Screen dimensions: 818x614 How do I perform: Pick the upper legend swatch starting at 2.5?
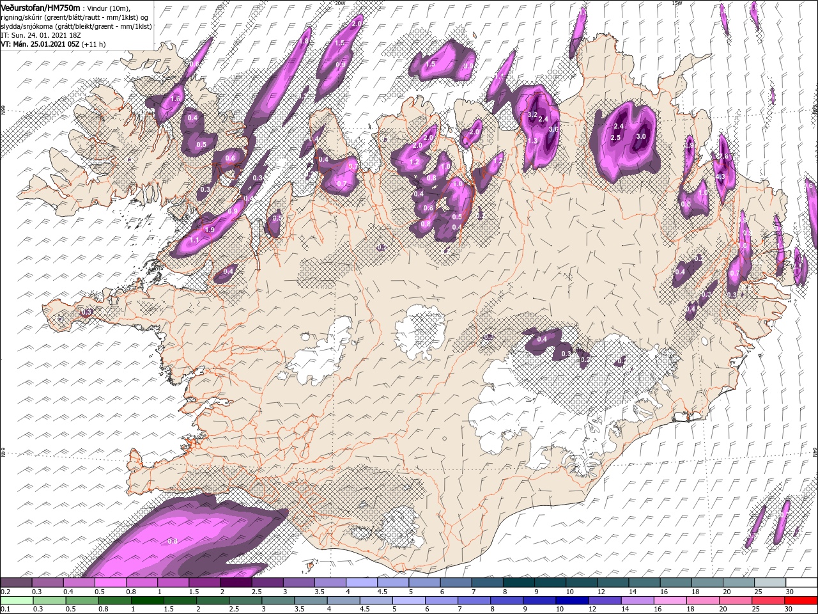tap(267, 583)
